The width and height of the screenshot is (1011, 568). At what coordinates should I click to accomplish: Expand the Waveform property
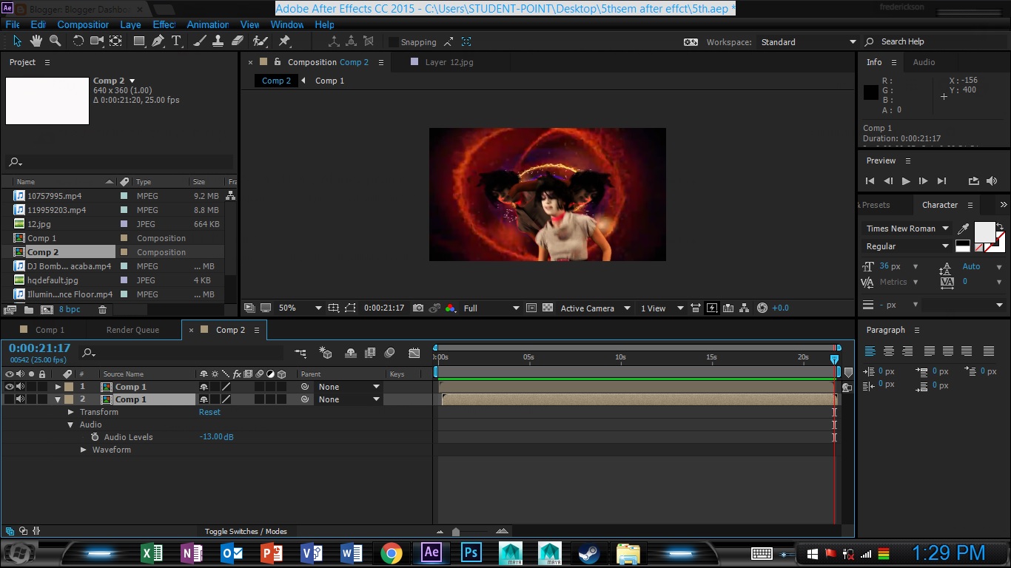coord(84,450)
